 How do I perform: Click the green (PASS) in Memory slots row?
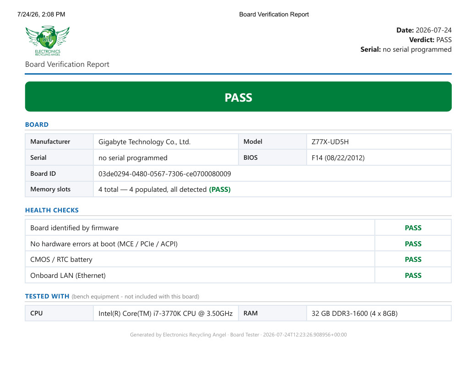point(220,190)
